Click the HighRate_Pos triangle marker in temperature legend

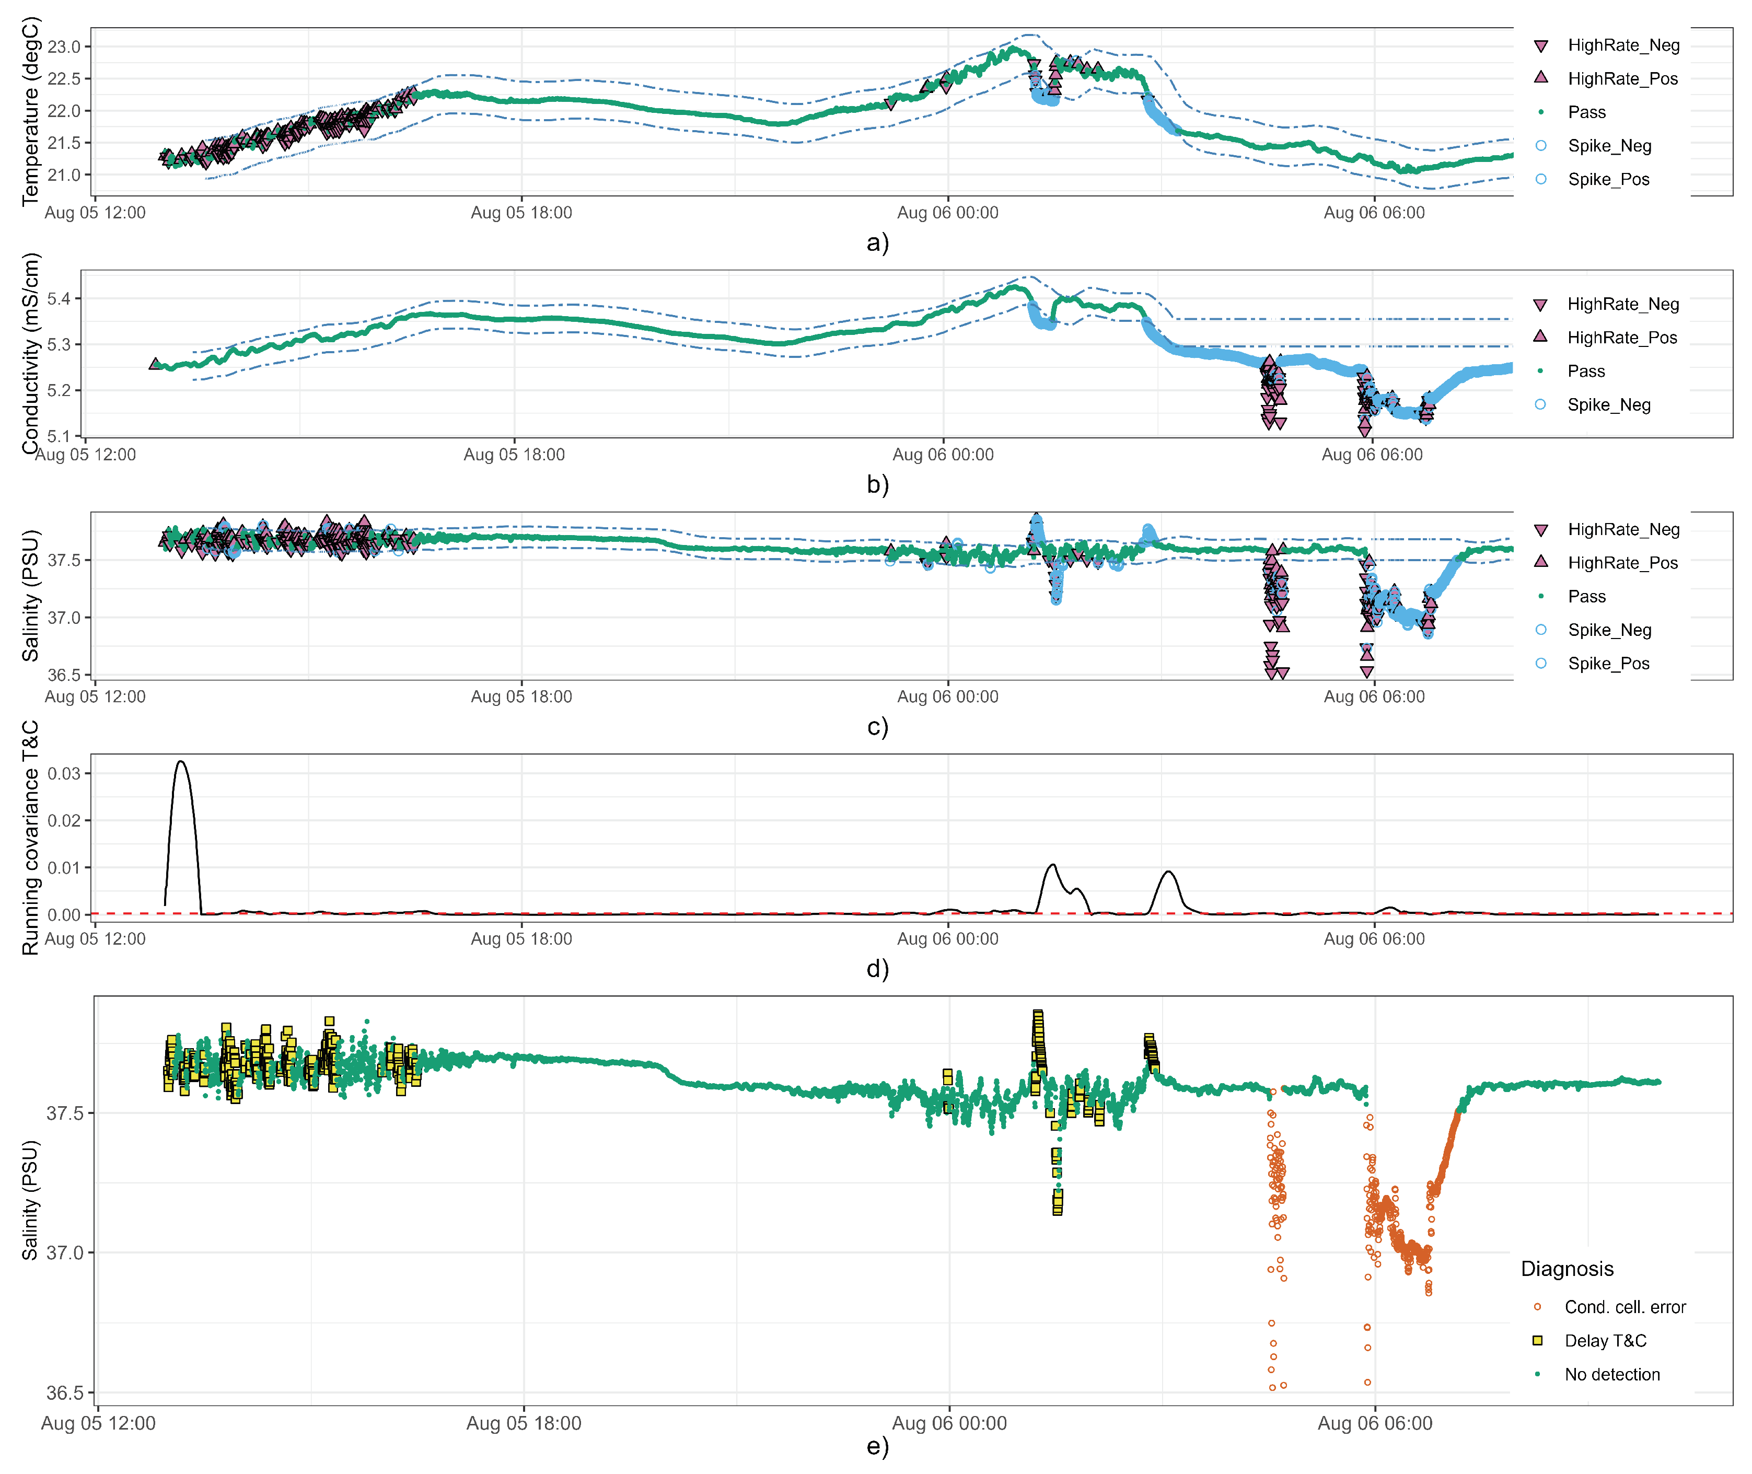click(x=1540, y=78)
